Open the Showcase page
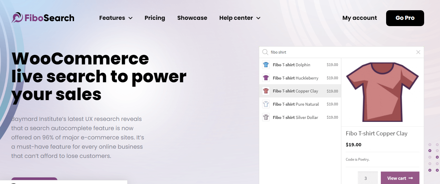Image resolution: width=440 pixels, height=184 pixels. [192, 18]
